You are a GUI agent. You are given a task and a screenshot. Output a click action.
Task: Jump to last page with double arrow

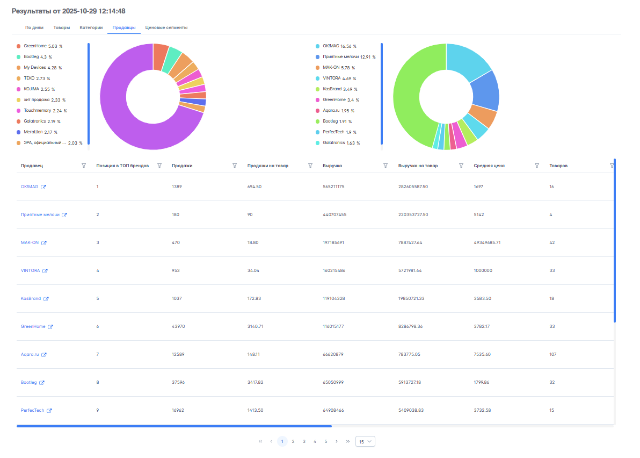point(348,441)
